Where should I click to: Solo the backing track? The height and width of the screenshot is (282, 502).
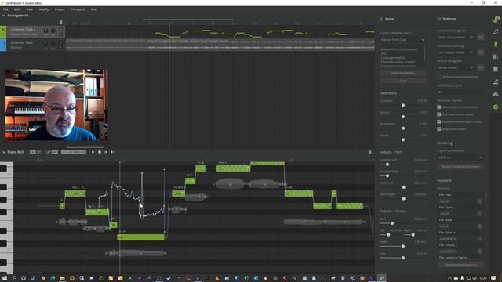point(61,47)
